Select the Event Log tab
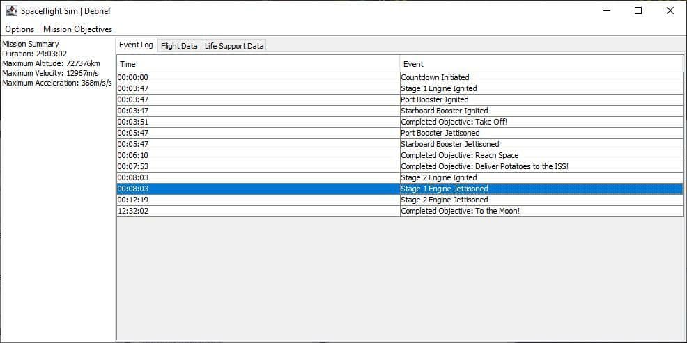This screenshot has width=687, height=343. coord(137,45)
